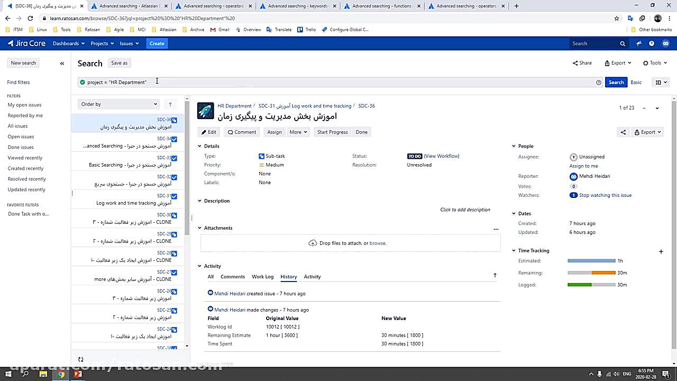The height and width of the screenshot is (381, 677).
Task: Click the bookmark star in address bar
Action: pyautogui.click(x=617, y=18)
